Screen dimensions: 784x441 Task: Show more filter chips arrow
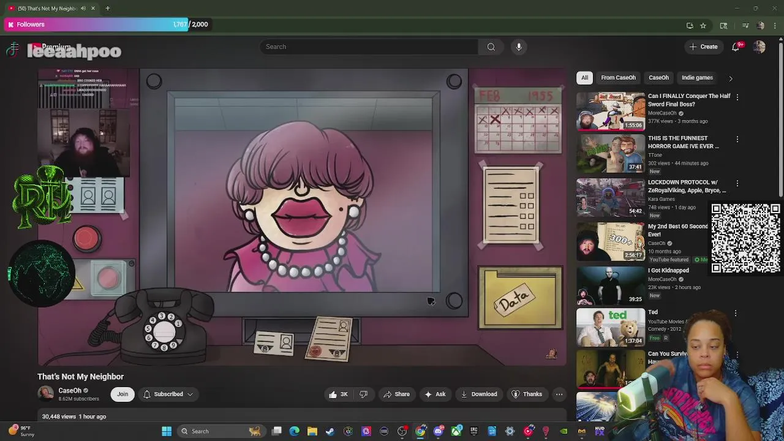[x=730, y=78]
